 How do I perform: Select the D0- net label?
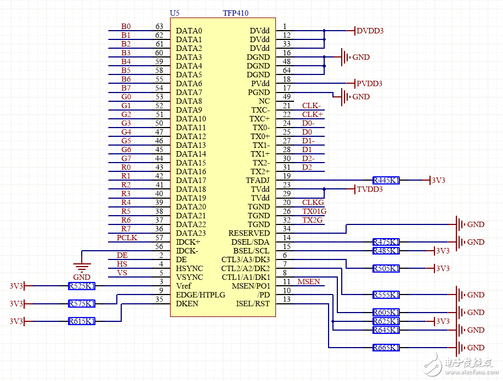click(308, 123)
